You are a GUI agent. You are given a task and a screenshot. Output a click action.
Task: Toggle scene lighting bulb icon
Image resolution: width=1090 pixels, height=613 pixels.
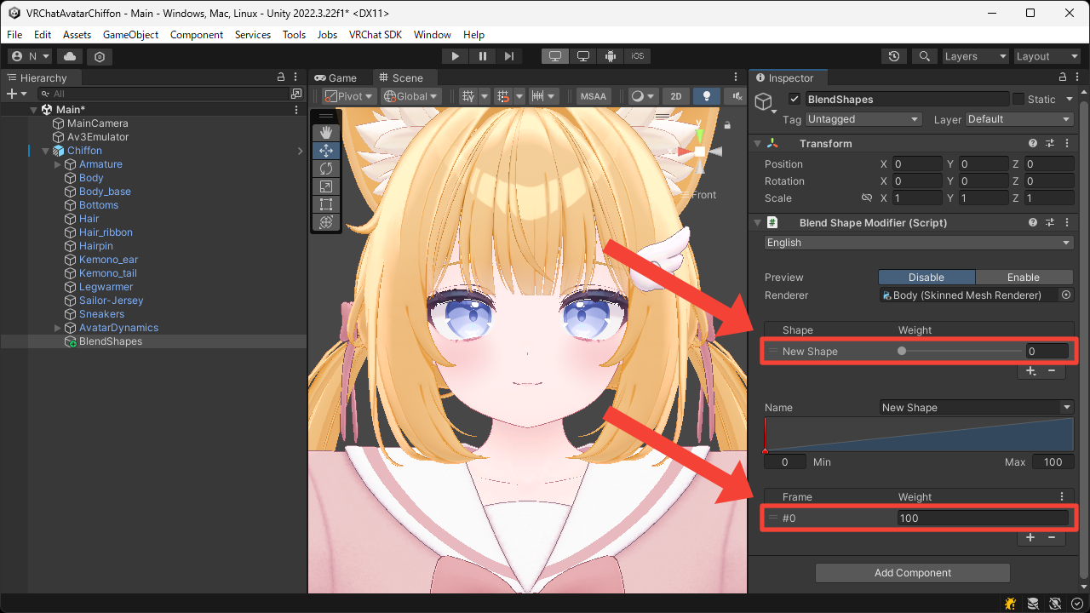tap(706, 96)
